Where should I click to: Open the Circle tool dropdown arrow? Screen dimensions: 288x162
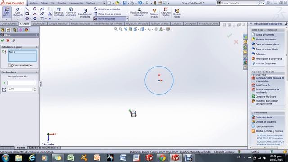coord(38,9)
